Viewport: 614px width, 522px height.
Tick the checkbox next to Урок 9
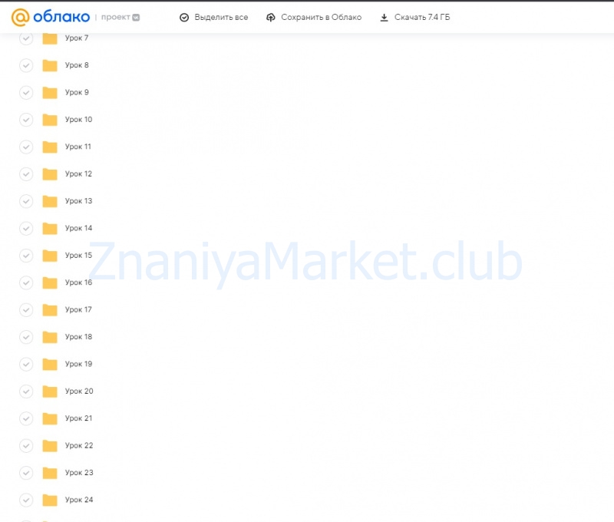point(26,93)
